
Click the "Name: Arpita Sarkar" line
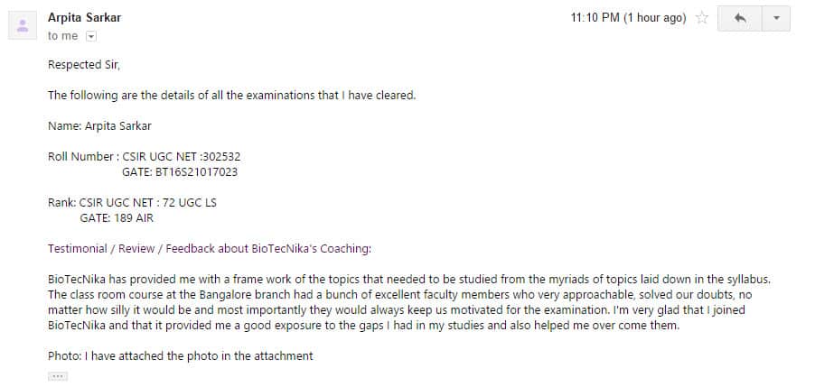tap(99, 126)
